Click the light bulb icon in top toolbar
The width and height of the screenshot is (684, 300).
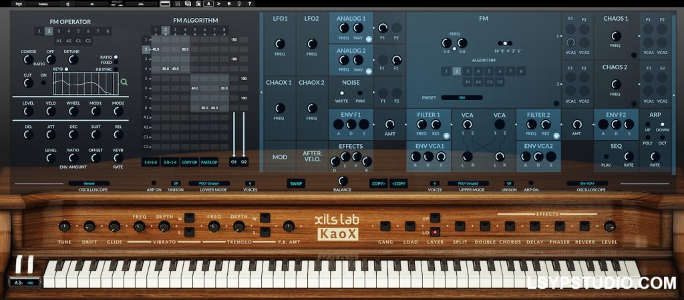pos(239,3)
